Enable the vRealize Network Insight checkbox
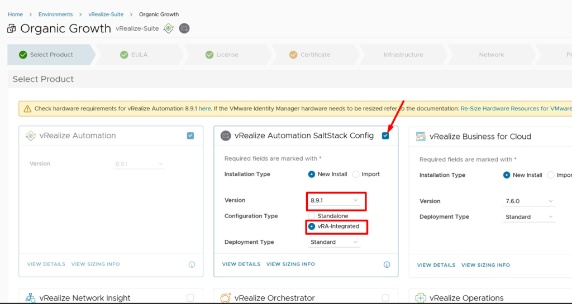The image size is (572, 304). click(x=190, y=298)
